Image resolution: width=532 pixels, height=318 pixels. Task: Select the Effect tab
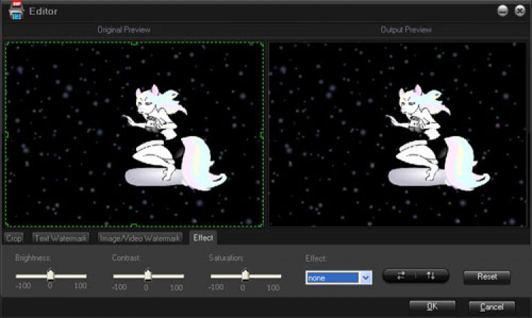203,238
